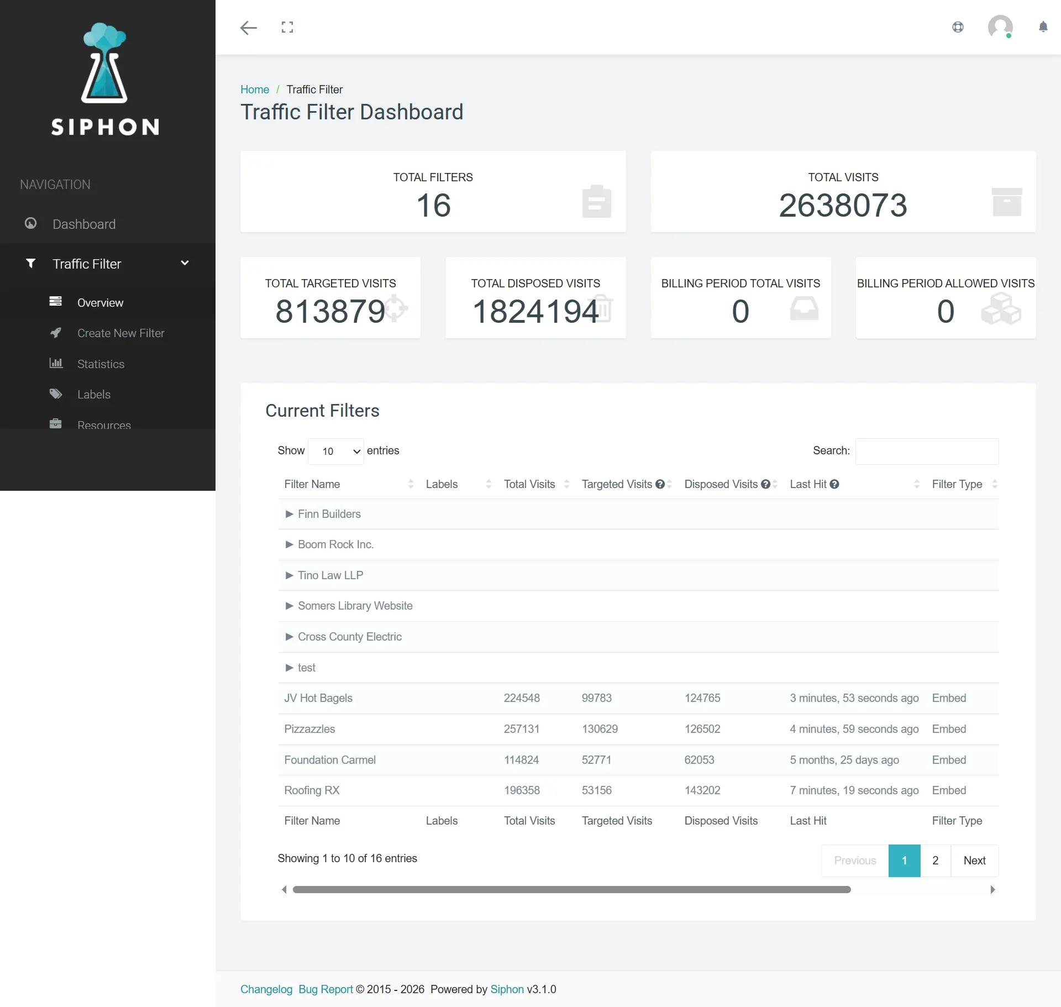The width and height of the screenshot is (1061, 1007).
Task: Click the Dashboard gauge icon in sidebar
Action: (x=31, y=223)
